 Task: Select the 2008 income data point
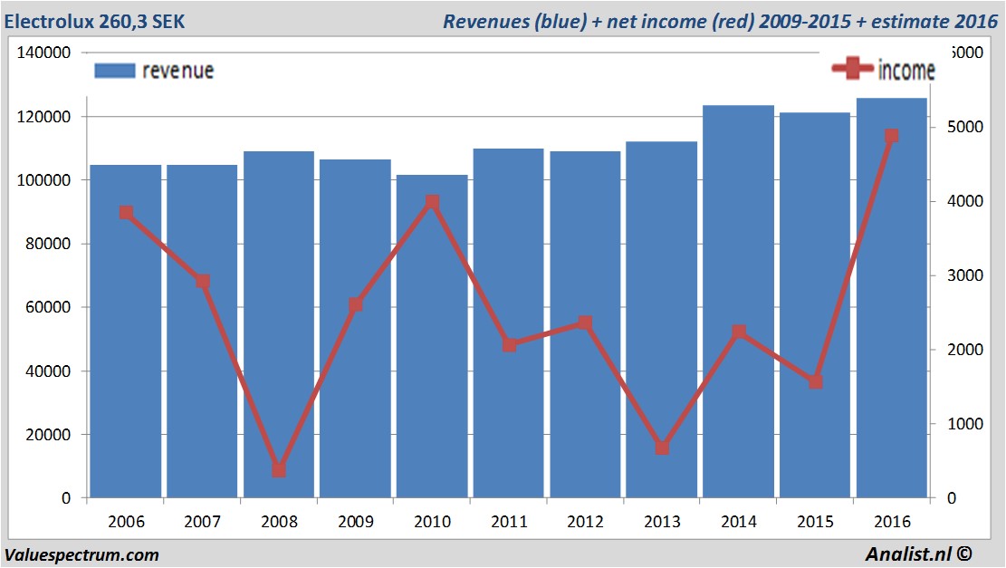click(279, 470)
